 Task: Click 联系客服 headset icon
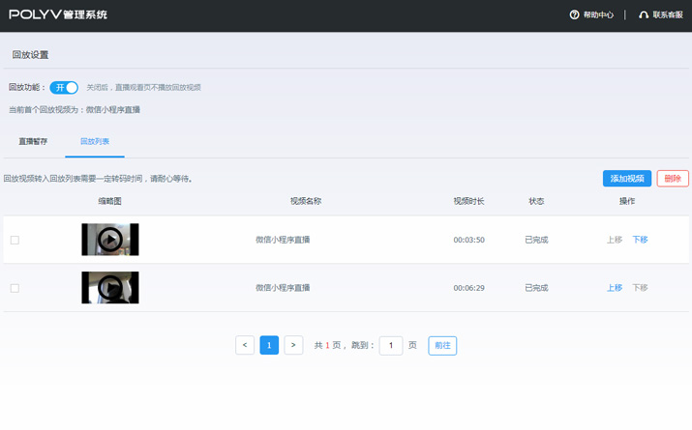click(644, 15)
